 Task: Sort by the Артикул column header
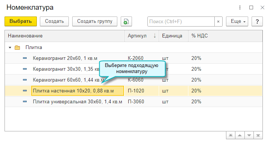(x=142, y=36)
